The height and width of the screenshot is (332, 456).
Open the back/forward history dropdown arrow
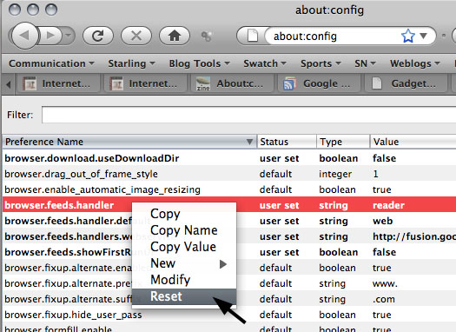tap(69, 36)
